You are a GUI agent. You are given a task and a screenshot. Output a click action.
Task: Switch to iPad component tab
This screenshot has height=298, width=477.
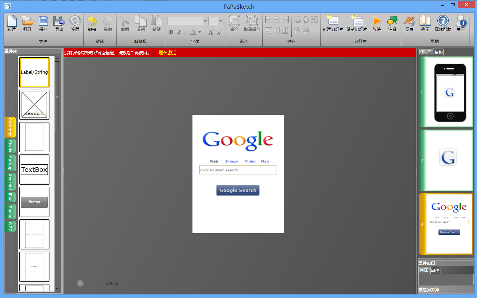pos(10,197)
